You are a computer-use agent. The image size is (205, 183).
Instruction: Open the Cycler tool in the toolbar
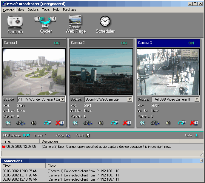(x=46, y=24)
